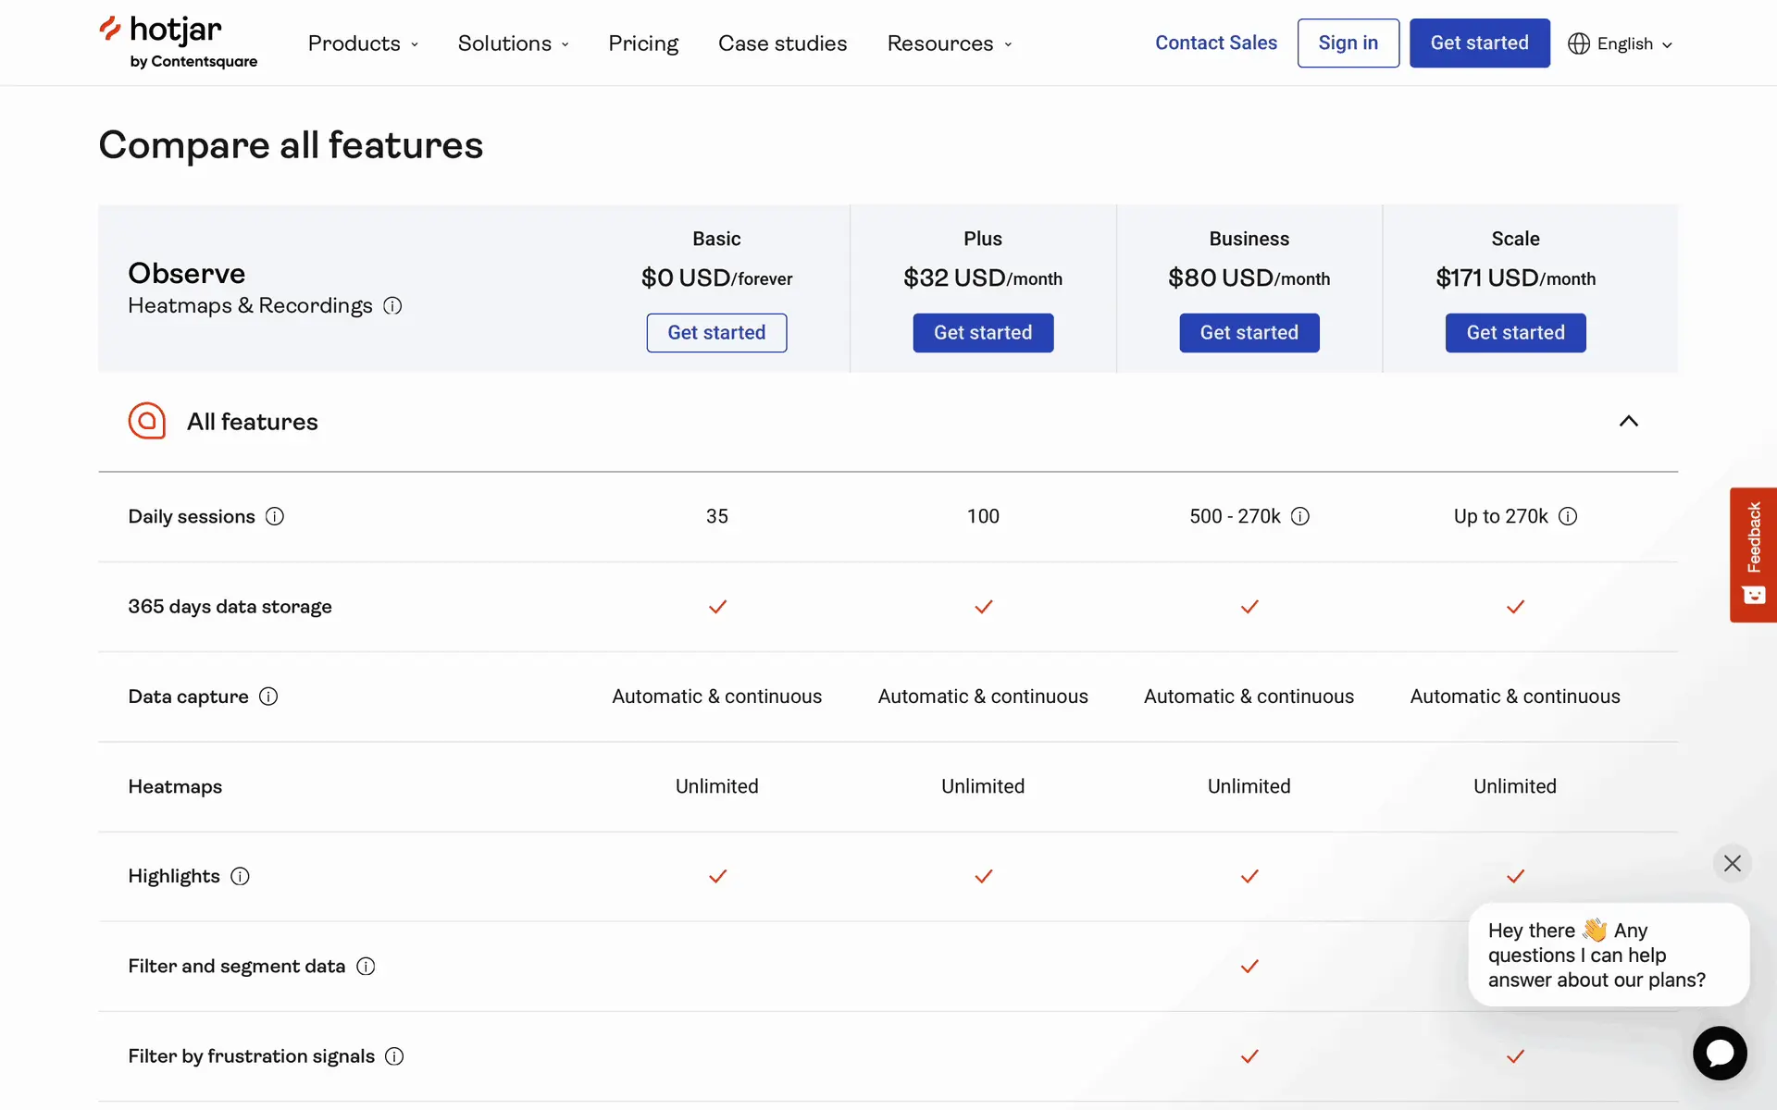Open the Products dropdown menu
This screenshot has width=1777, height=1110.
pos(363,43)
